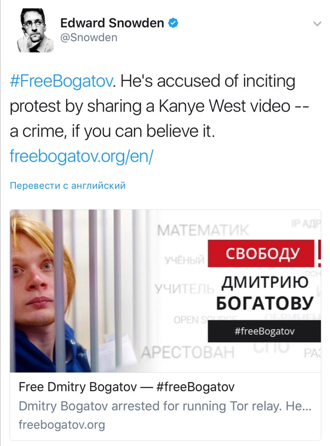Click the ДМИТРИЮ БОГАТОВУ headline text
The height and width of the screenshot is (446, 330).
[x=265, y=293]
